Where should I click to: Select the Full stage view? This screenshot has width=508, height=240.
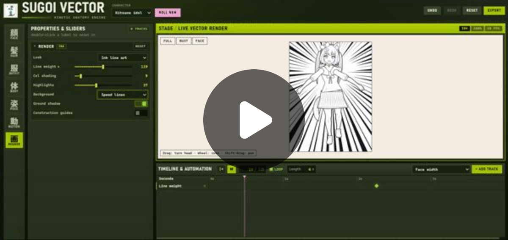pos(168,41)
